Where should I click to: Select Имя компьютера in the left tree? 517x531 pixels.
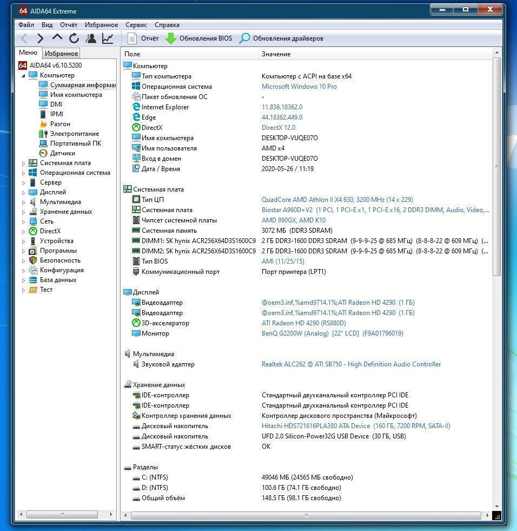click(70, 95)
